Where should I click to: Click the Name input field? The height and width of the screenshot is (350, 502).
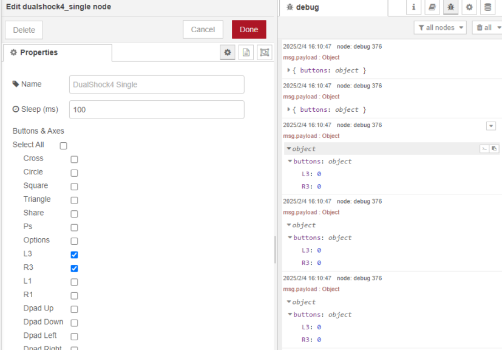[x=157, y=84]
